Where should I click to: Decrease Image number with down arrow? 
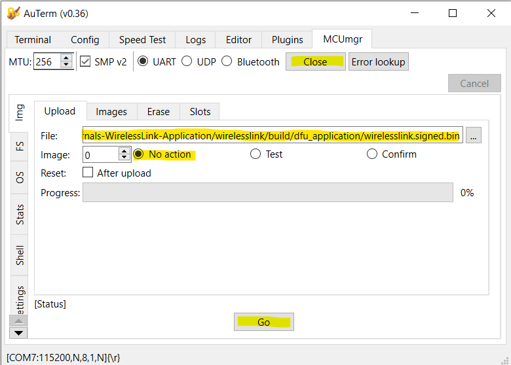[x=124, y=158]
